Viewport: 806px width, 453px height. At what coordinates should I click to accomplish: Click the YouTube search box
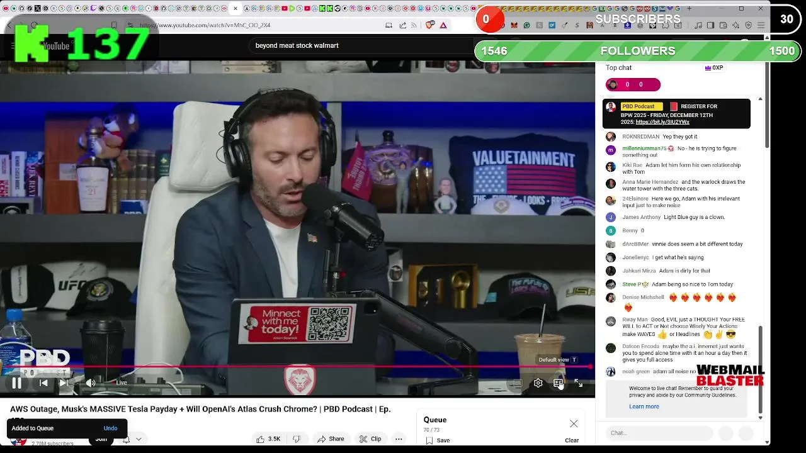coord(362,46)
